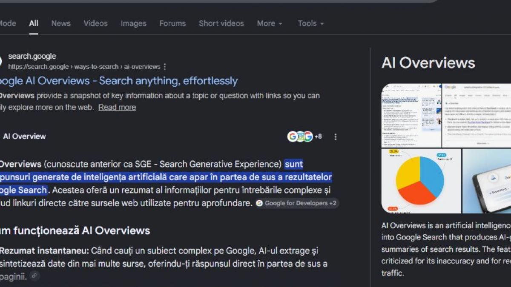Open the phone Generating thumbnail image
Image resolution: width=511 pixels, height=287 pixels.
click(487, 181)
